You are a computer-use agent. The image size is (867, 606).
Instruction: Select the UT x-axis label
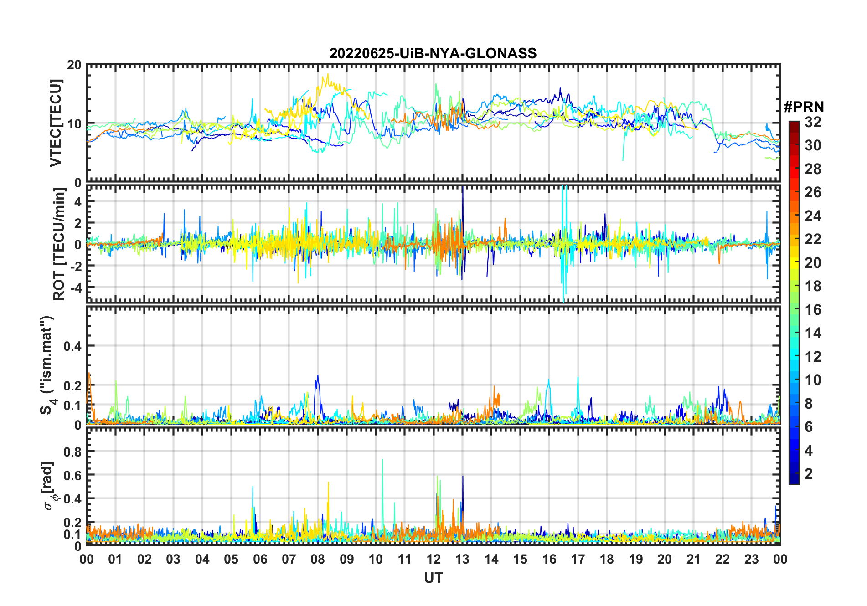coord(433,578)
